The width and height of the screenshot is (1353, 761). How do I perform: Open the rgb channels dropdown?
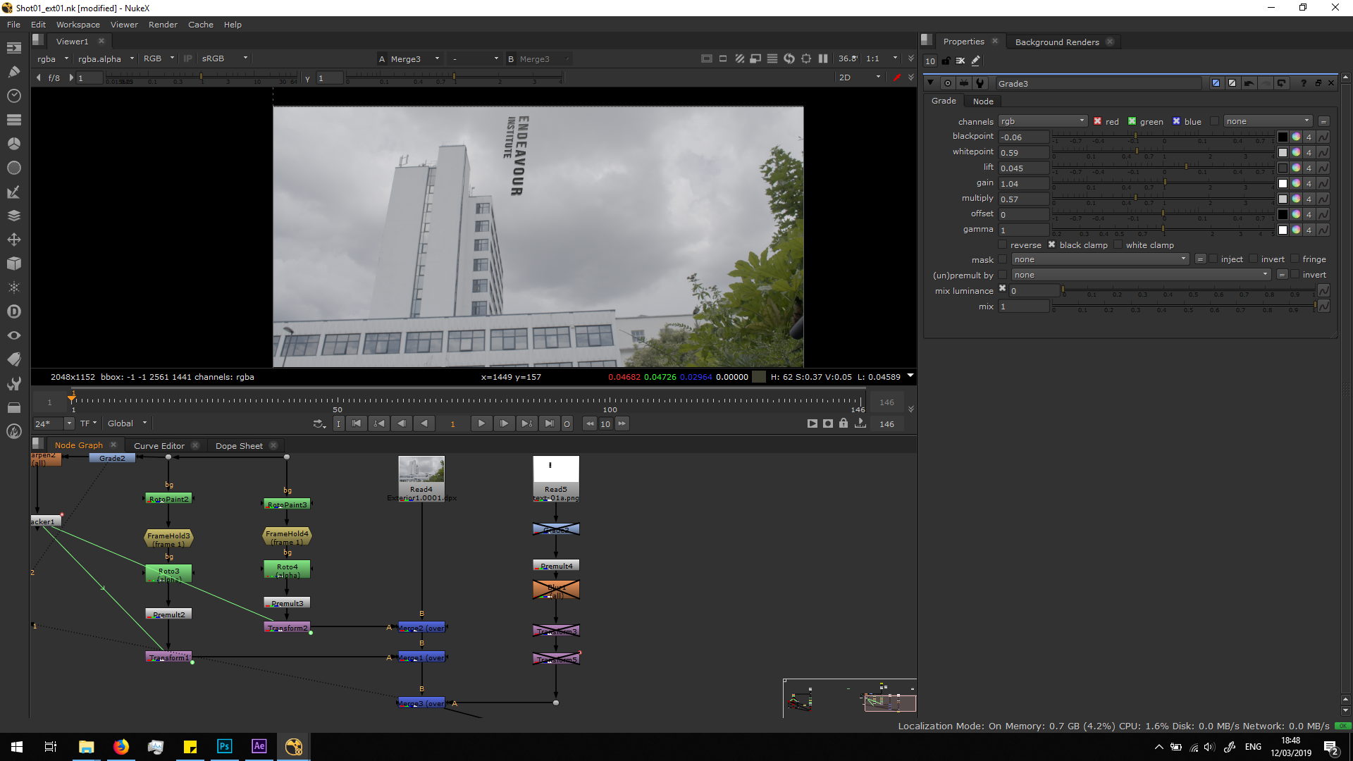pyautogui.click(x=1043, y=121)
